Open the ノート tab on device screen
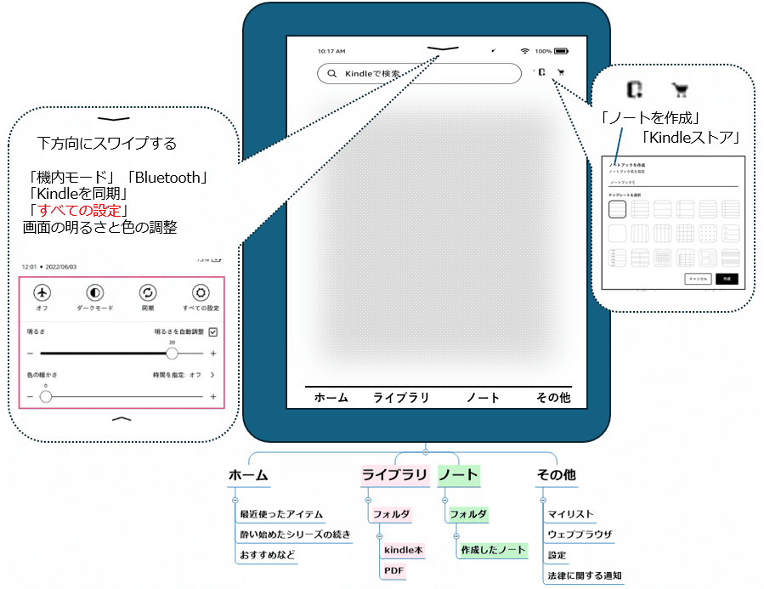764x589 pixels. (x=483, y=398)
